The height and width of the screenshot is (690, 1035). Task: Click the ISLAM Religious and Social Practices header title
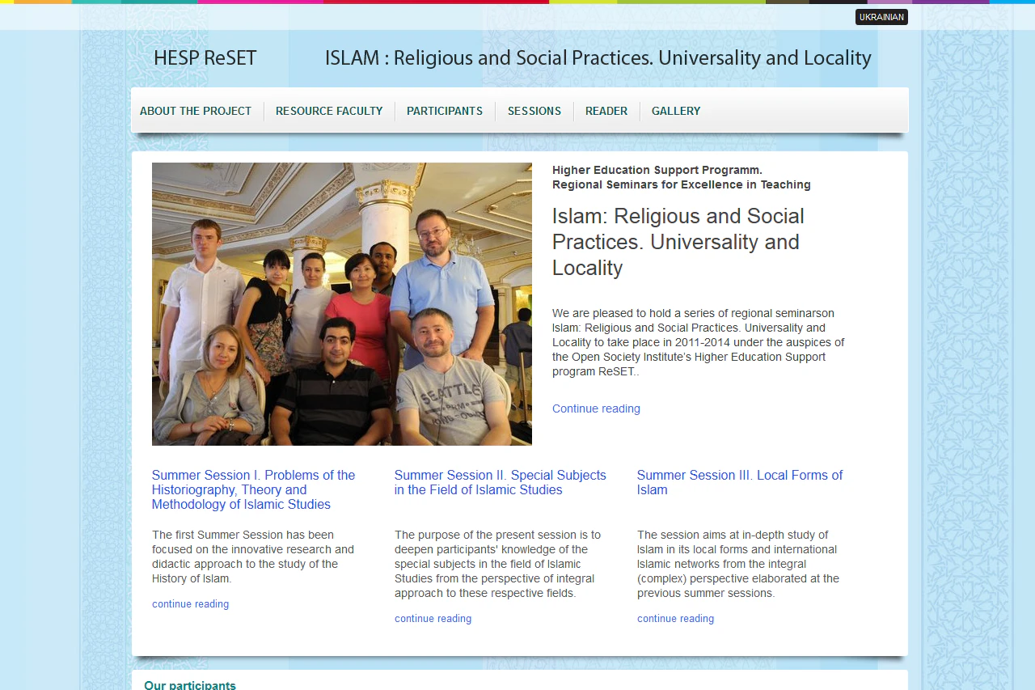[x=598, y=58]
